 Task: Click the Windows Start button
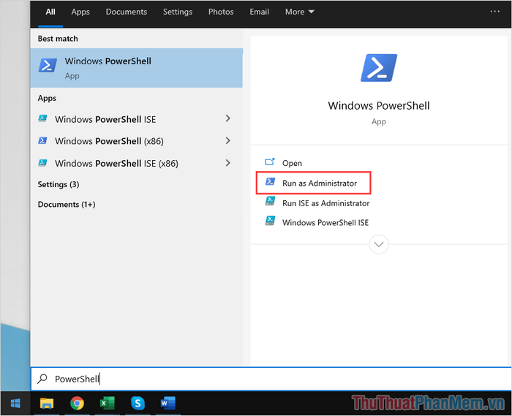click(x=15, y=403)
